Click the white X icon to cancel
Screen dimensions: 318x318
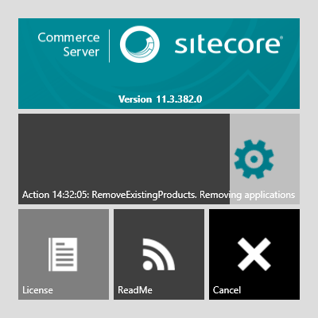pyautogui.click(x=254, y=254)
